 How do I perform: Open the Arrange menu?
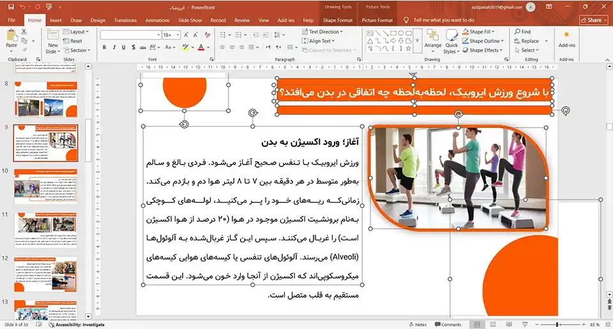(433, 40)
